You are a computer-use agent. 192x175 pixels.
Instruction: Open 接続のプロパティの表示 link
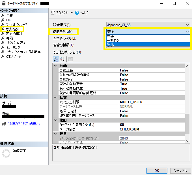[x=24, y=124]
